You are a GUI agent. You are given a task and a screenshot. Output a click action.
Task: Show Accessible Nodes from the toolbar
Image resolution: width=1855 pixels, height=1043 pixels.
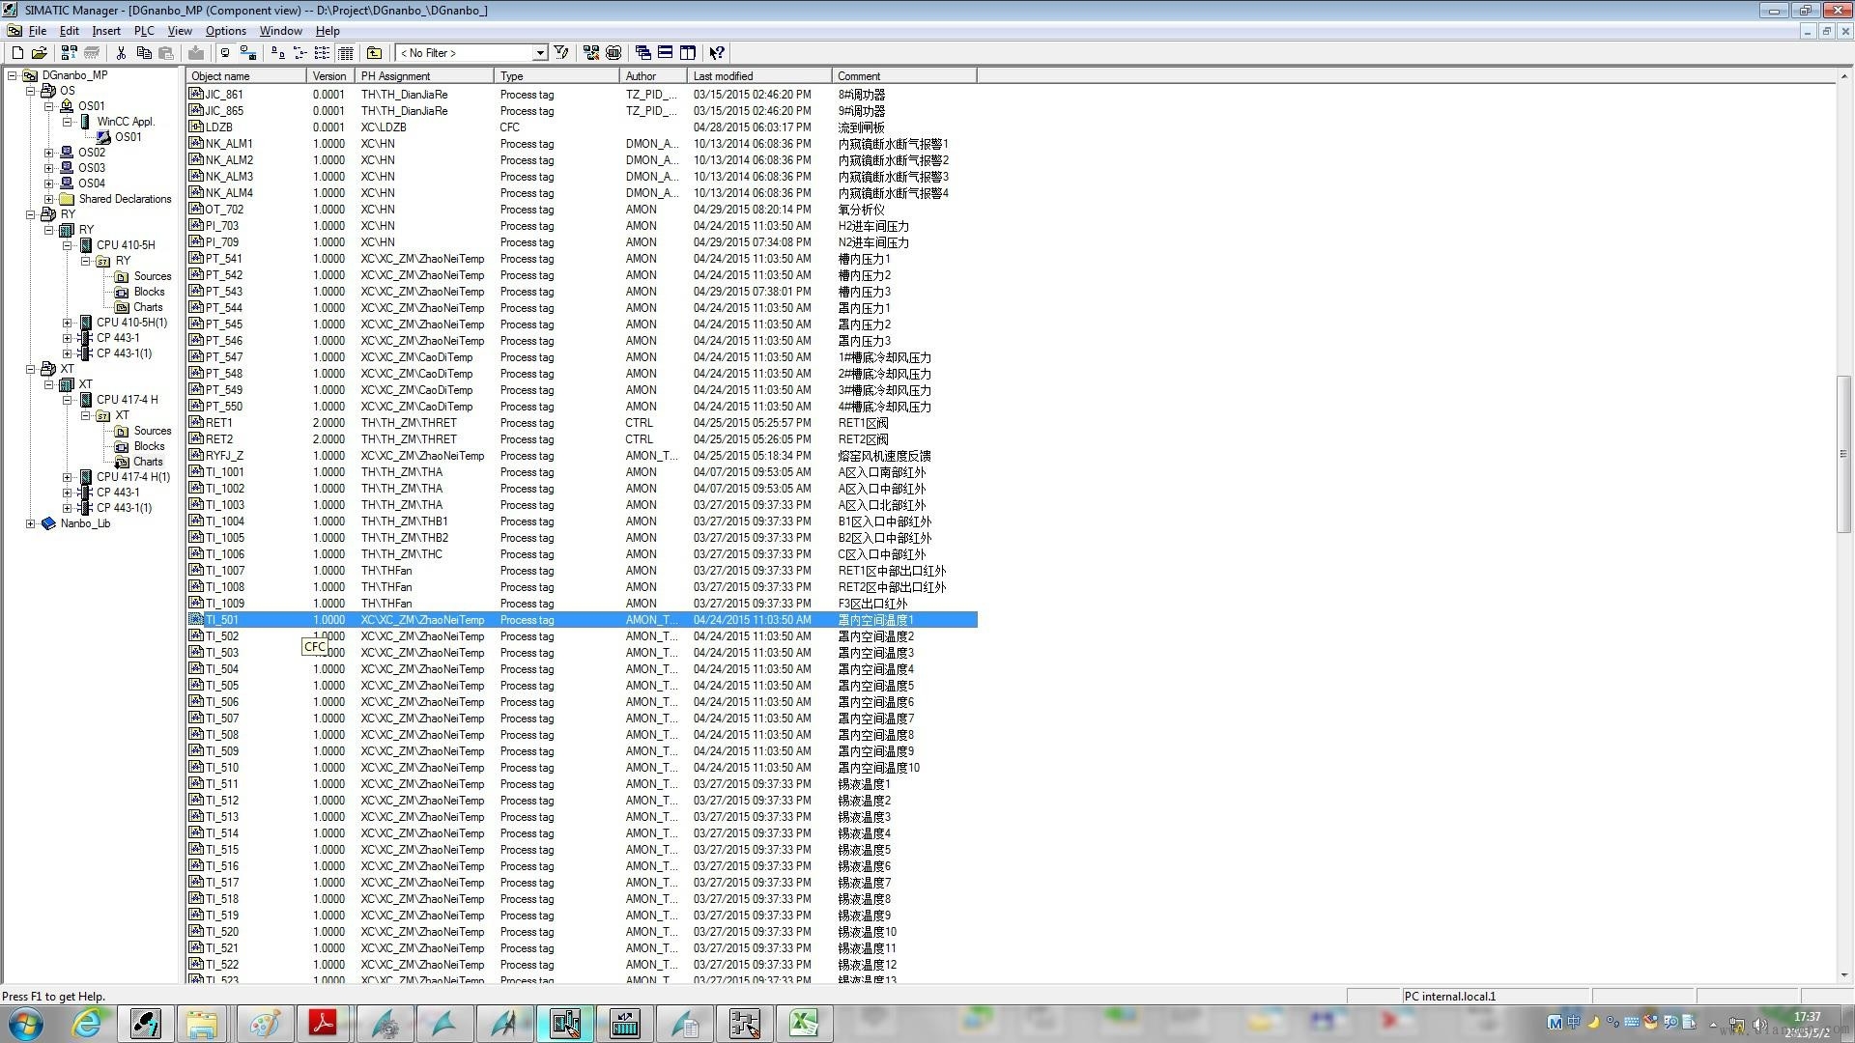pos(69,53)
